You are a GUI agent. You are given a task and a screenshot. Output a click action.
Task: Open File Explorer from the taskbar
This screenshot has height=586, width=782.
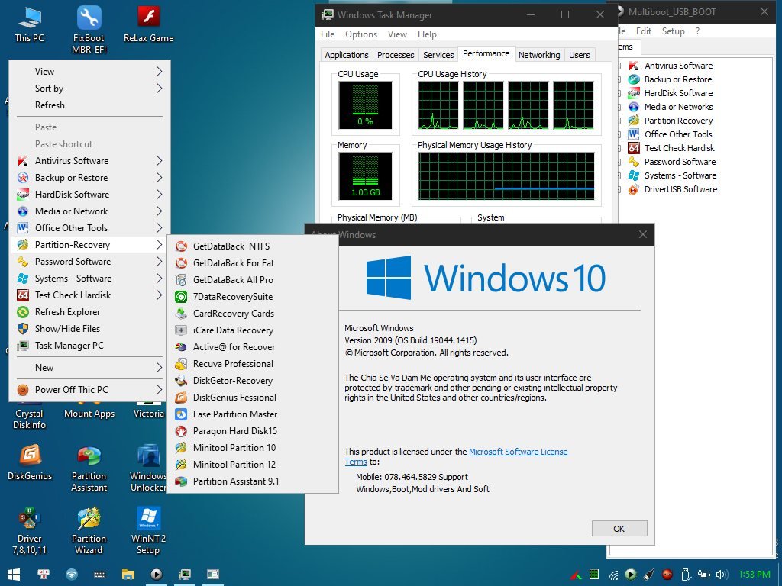tap(128, 575)
